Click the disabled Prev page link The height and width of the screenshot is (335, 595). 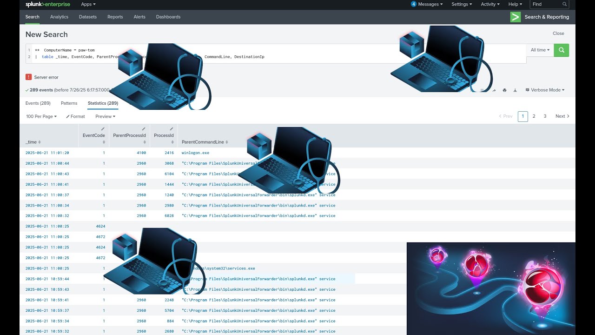pyautogui.click(x=506, y=116)
